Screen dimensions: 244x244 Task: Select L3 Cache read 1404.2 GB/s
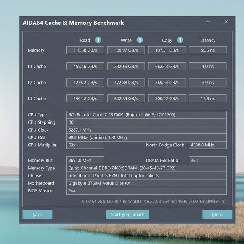pyautogui.click(x=85, y=99)
